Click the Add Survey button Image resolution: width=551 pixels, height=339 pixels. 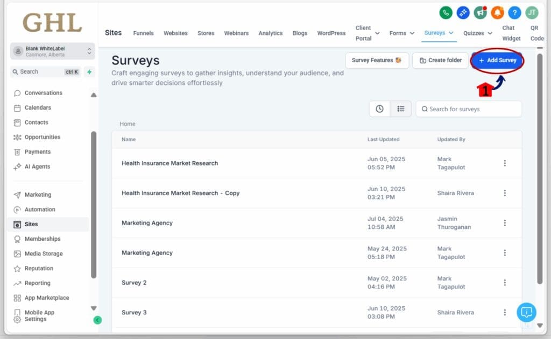[497, 60]
